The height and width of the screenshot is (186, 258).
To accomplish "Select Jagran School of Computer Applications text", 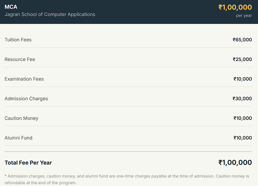I will pyautogui.click(x=50, y=14).
